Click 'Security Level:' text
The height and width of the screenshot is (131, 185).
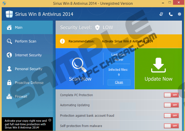tap(76, 28)
